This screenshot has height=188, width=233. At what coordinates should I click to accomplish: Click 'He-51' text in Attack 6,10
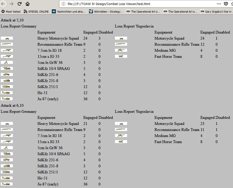click(42, 178)
